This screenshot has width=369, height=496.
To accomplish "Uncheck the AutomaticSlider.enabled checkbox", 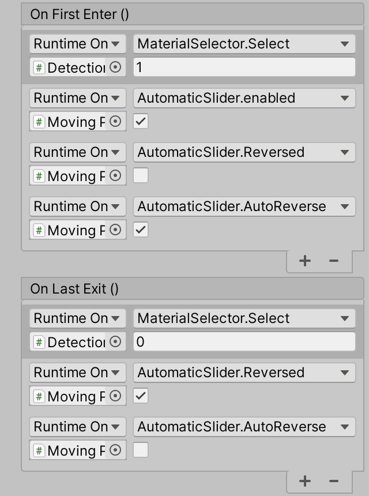I will 141,122.
